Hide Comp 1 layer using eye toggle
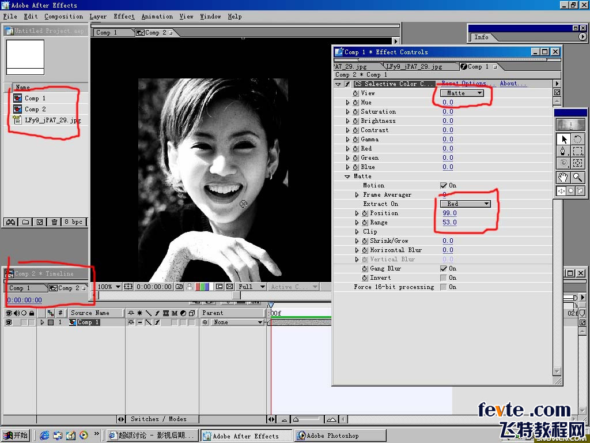Image resolution: width=590 pixels, height=443 pixels. click(x=9, y=322)
